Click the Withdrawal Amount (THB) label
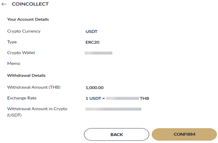This screenshot has height=143, width=218. (34, 87)
